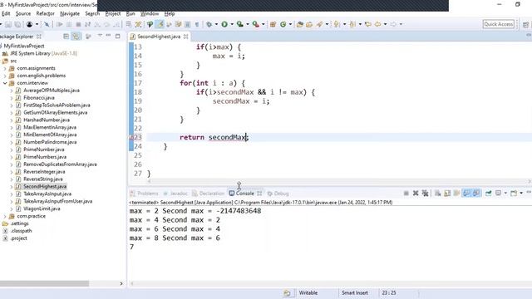Click the Clear Console icon

438,194
